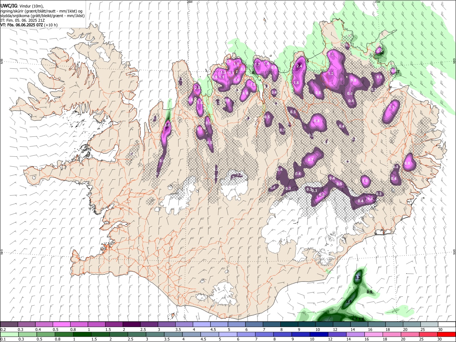Click the '5.2' rain value offshore
Viewport: 456px width, 342px height.
tap(358, 277)
